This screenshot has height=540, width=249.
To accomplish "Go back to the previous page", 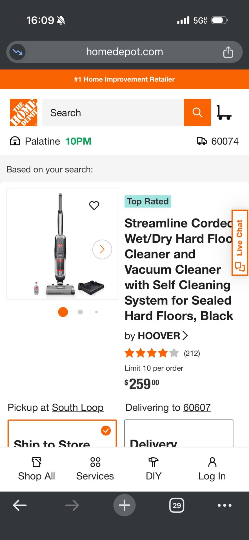I will click(20, 505).
